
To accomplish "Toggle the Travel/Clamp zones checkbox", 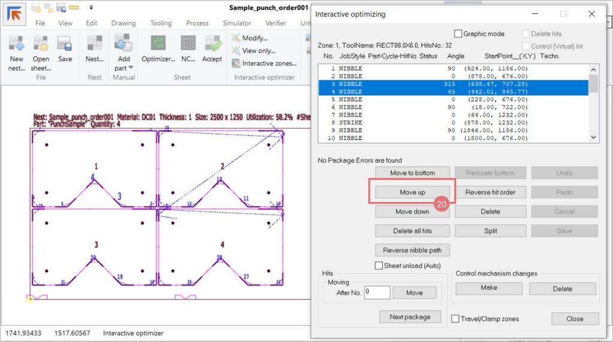I will (455, 319).
